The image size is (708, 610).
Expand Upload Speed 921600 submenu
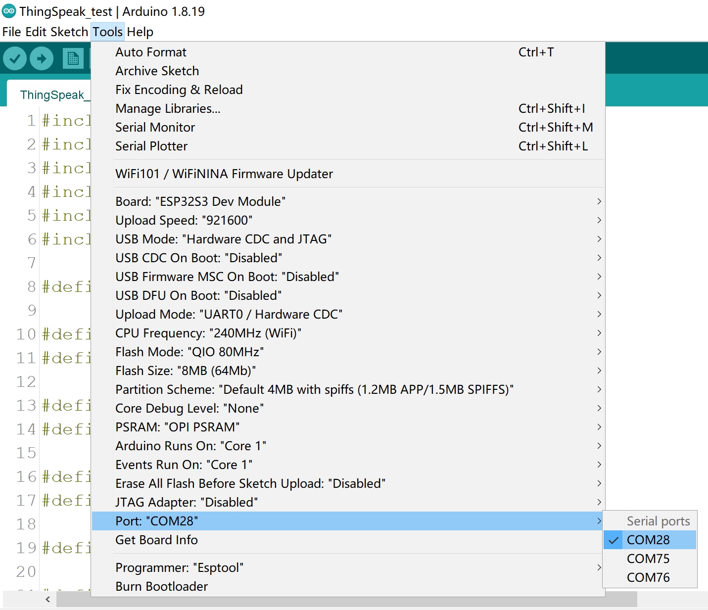pos(348,220)
